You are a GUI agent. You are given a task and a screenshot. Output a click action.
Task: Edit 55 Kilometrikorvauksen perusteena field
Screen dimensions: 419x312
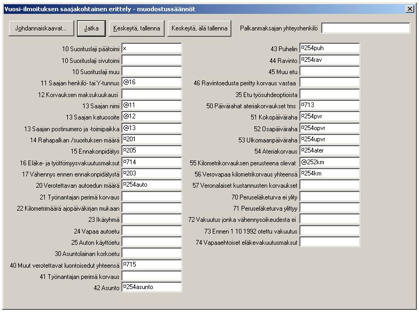(330, 162)
